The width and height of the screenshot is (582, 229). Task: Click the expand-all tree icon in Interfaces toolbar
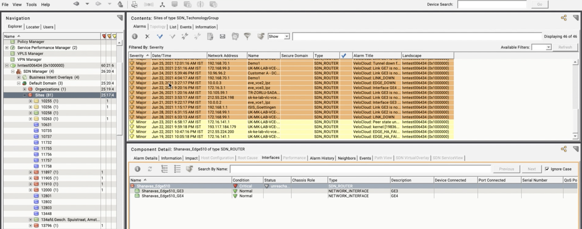point(165,169)
